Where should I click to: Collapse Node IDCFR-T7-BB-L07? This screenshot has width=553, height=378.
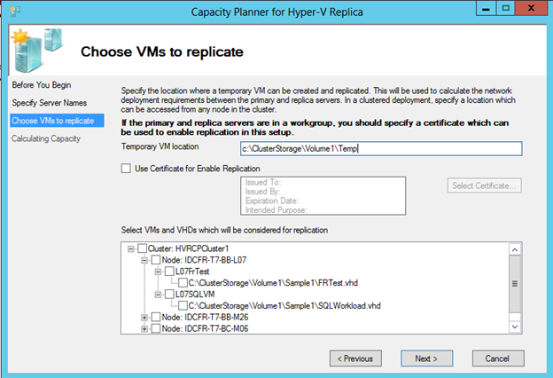[144, 259]
